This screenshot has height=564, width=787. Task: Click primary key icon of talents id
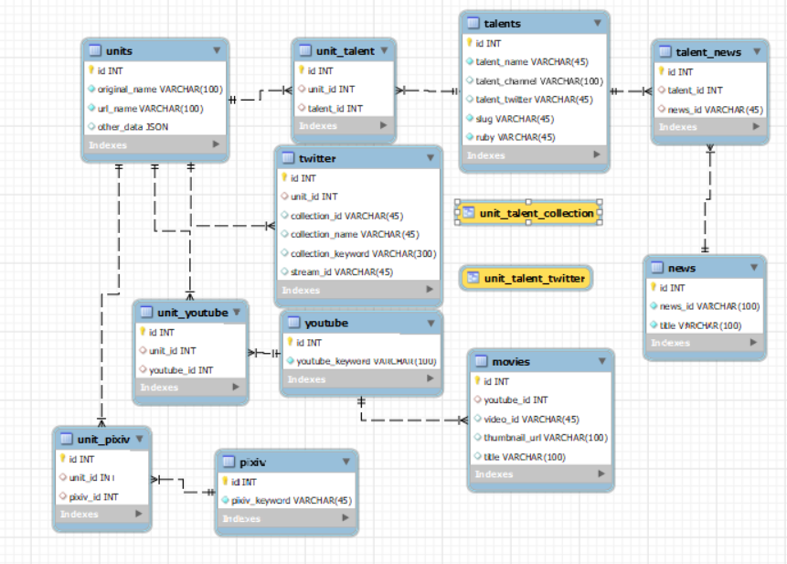[x=470, y=43]
